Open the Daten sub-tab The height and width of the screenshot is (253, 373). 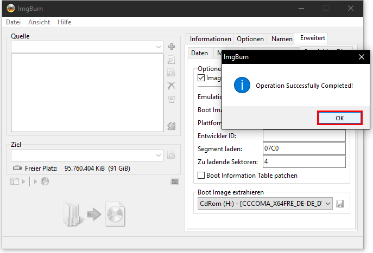coord(199,53)
